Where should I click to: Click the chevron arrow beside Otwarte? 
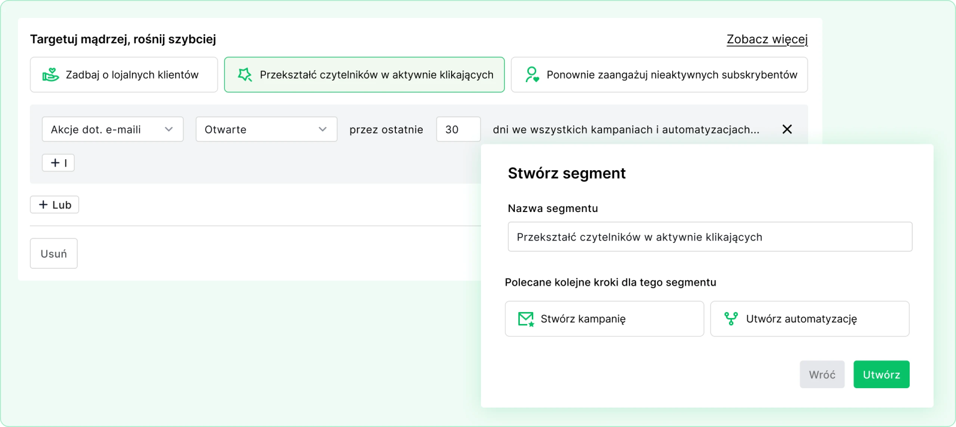click(323, 129)
